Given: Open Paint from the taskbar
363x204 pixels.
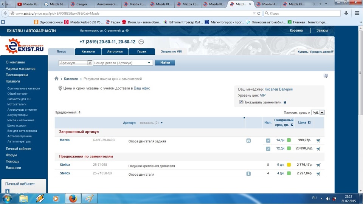Looking at the screenshot, I should click(90, 198).
